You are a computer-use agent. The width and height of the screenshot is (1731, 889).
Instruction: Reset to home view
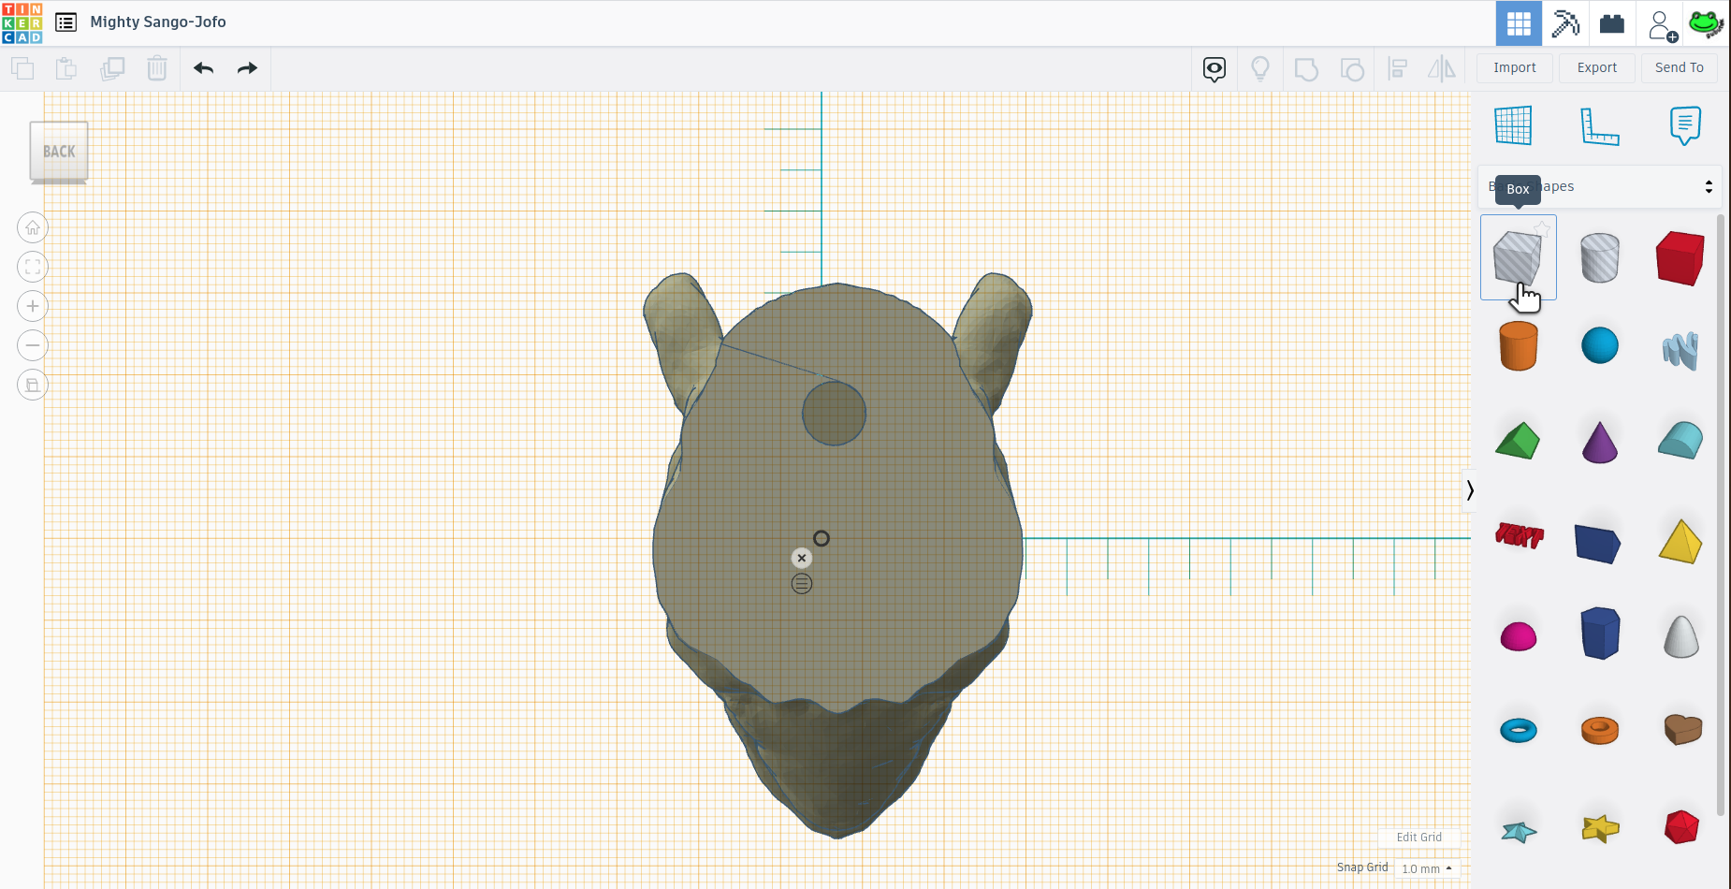[33, 227]
